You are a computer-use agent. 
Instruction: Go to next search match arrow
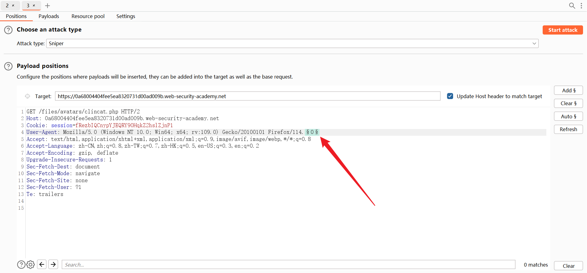(53, 264)
